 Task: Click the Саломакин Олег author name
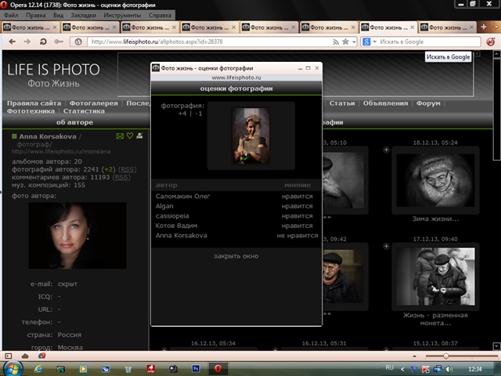(183, 197)
